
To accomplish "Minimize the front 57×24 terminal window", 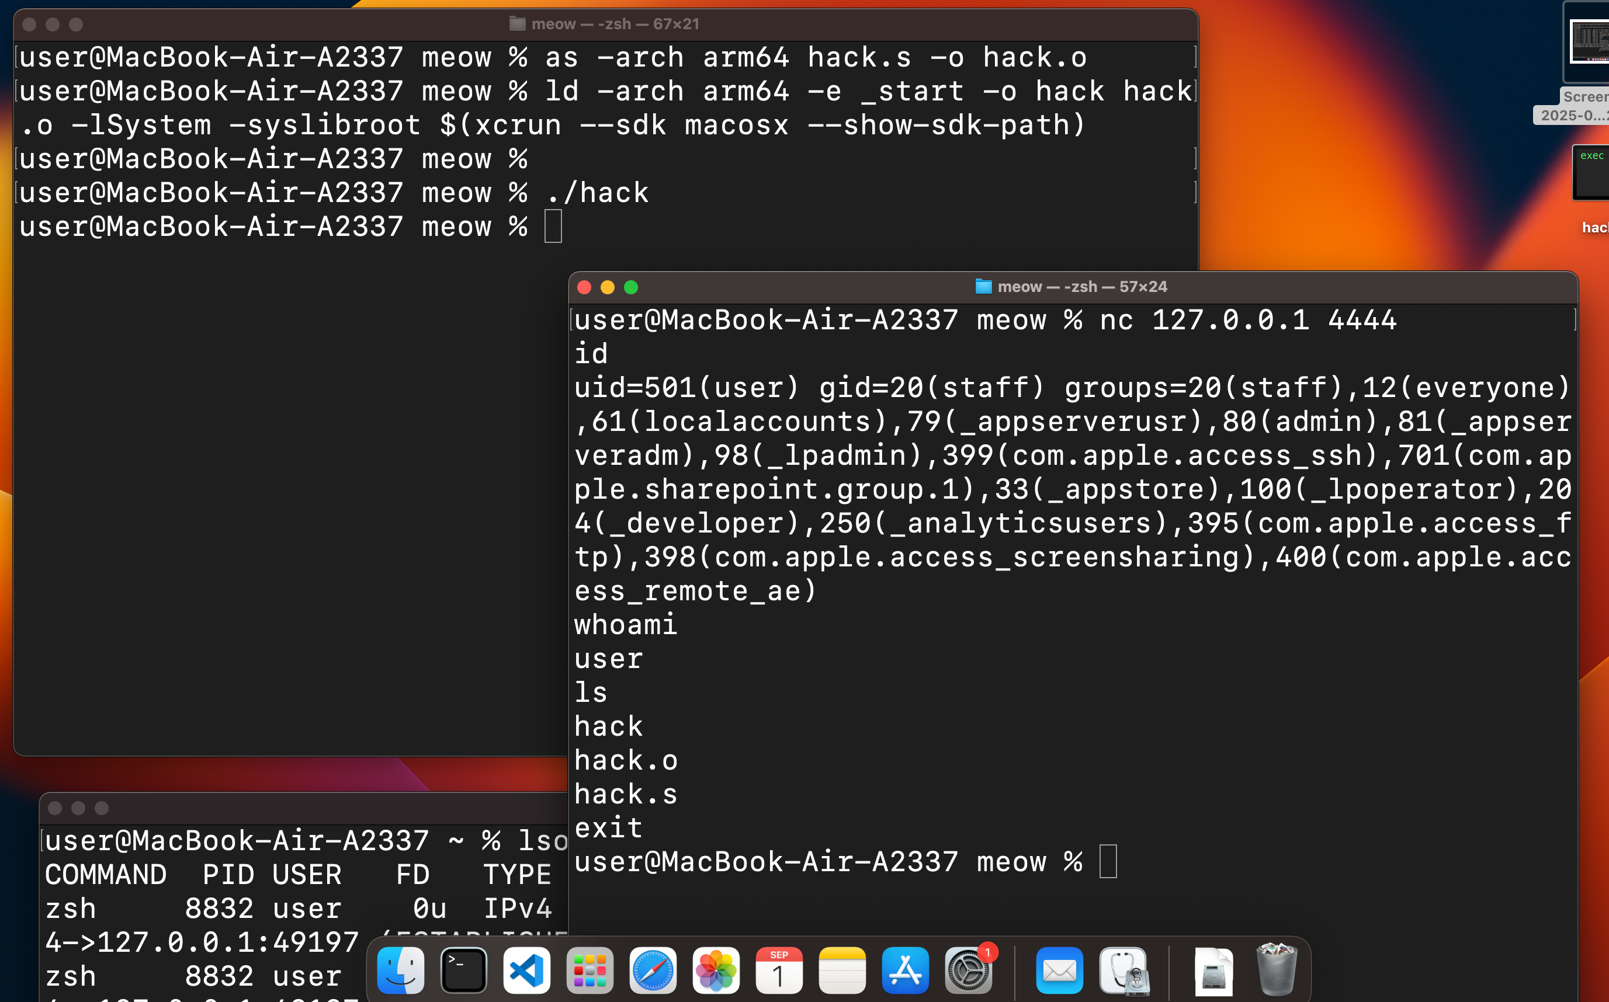I will 607,287.
